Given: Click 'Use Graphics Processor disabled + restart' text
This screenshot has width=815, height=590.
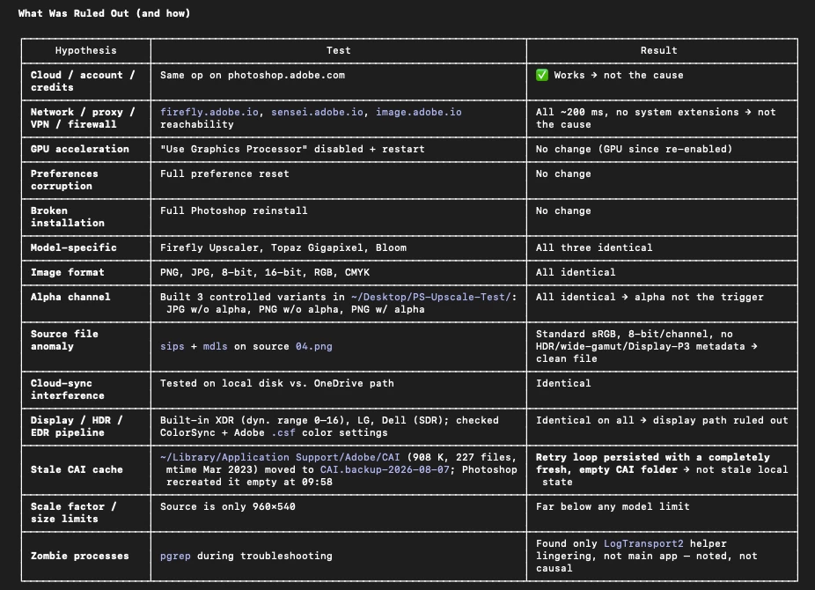Looking at the screenshot, I should [292, 149].
